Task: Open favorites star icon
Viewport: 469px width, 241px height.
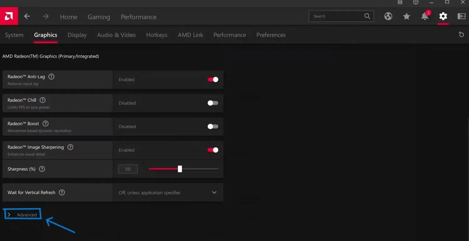Action: point(406,16)
